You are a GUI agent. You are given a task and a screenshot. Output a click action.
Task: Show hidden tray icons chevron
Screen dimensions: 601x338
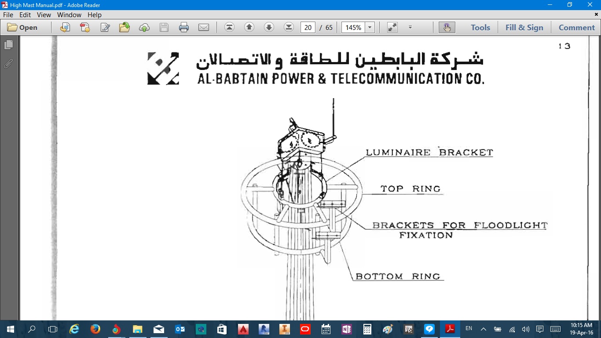pos(483,329)
